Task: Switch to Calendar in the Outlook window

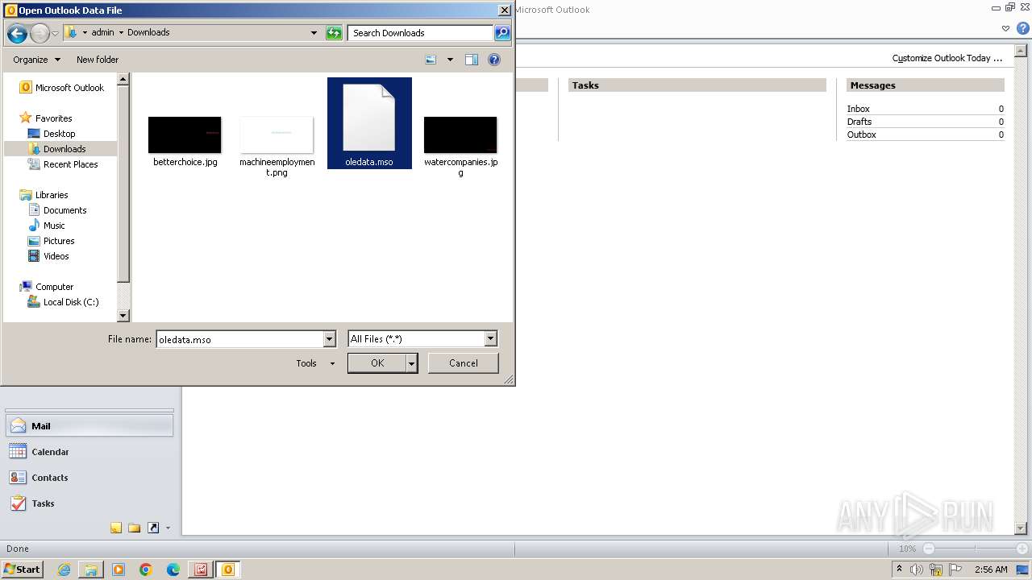Action: 89,452
